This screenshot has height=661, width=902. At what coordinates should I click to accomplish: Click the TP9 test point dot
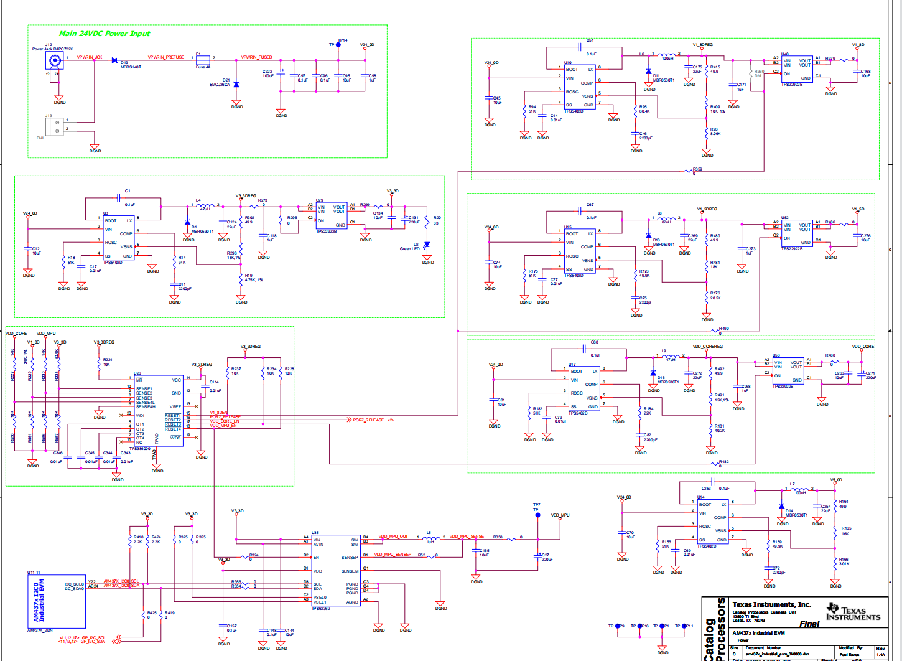(617, 626)
